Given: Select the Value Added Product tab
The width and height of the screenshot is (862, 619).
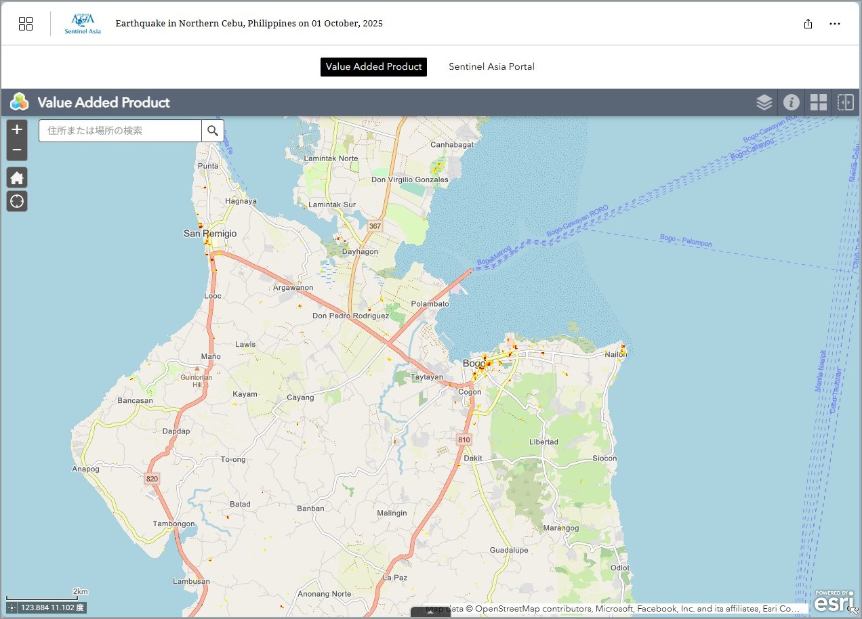Looking at the screenshot, I should [x=373, y=66].
